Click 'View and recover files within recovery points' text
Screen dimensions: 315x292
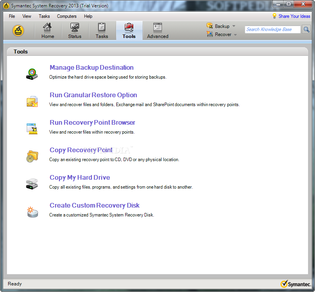click(92, 132)
